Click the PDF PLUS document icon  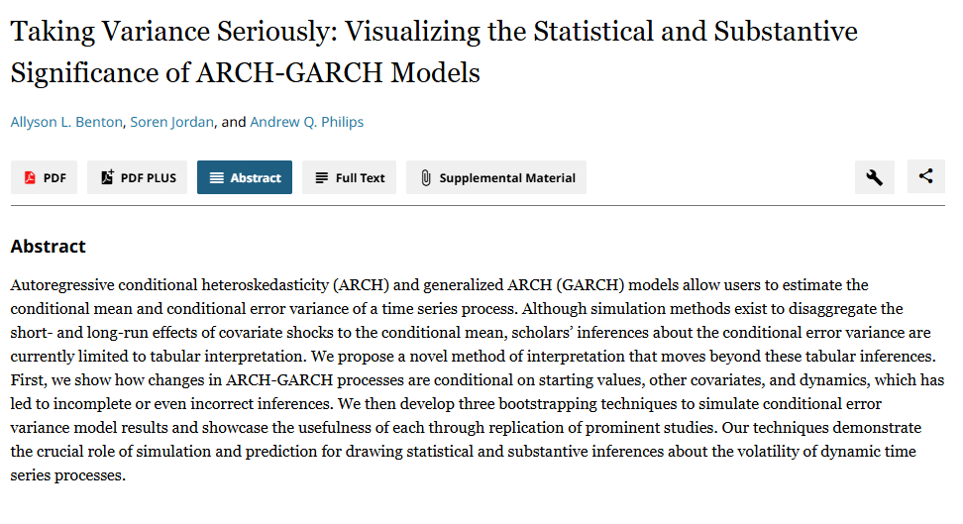pos(107,178)
